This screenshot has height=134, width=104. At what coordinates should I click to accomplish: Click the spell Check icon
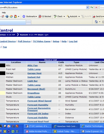click(55, 16)
